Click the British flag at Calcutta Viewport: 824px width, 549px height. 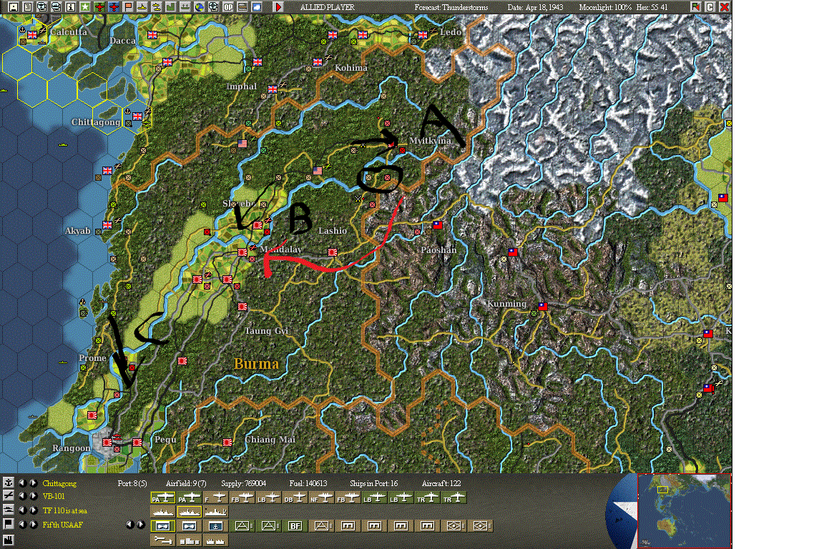pos(32,35)
